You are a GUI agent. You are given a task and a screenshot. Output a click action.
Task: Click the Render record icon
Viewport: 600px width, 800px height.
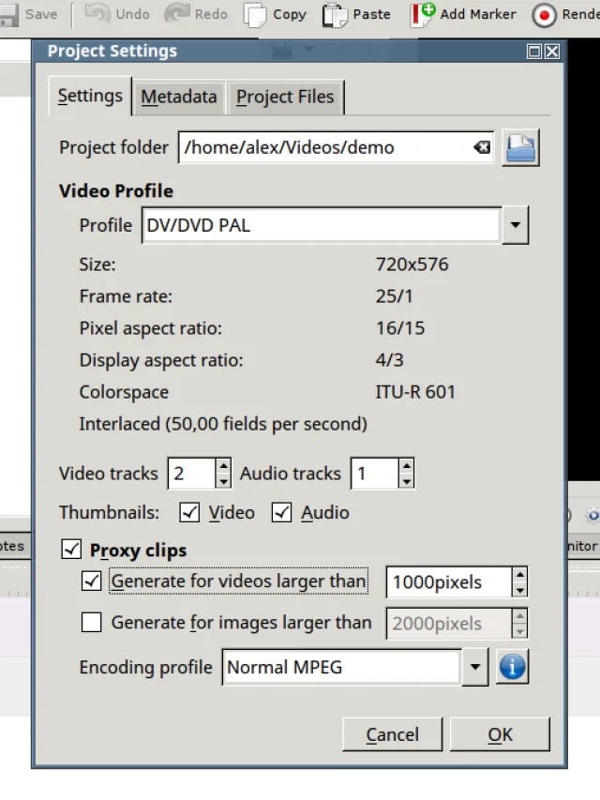544,15
